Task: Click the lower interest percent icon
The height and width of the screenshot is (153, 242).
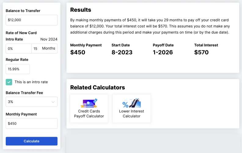Action: [x=131, y=103]
